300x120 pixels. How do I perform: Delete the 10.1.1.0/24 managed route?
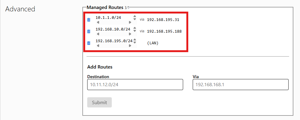pyautogui.click(x=89, y=20)
